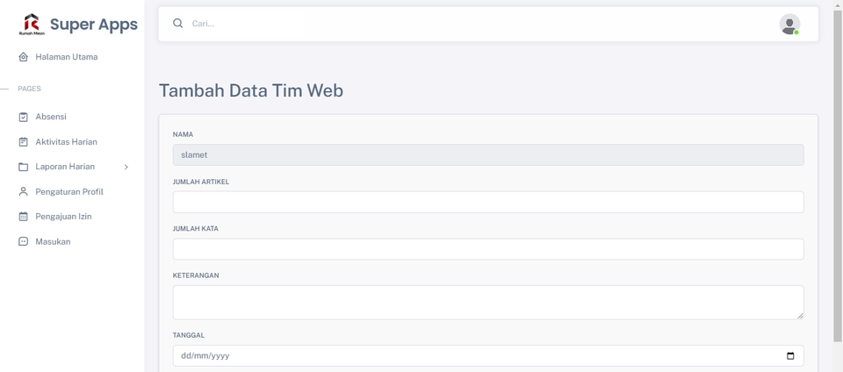The image size is (843, 372).
Task: Open the user avatar menu
Action: (x=789, y=25)
